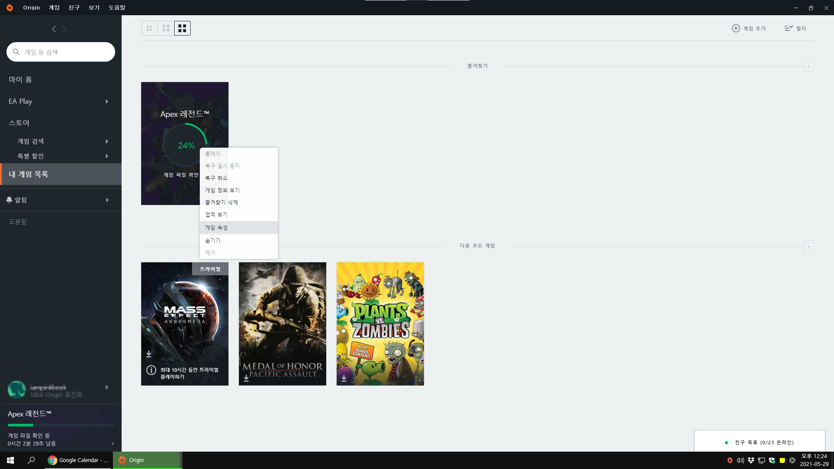Expand the game search chevron

click(x=106, y=141)
